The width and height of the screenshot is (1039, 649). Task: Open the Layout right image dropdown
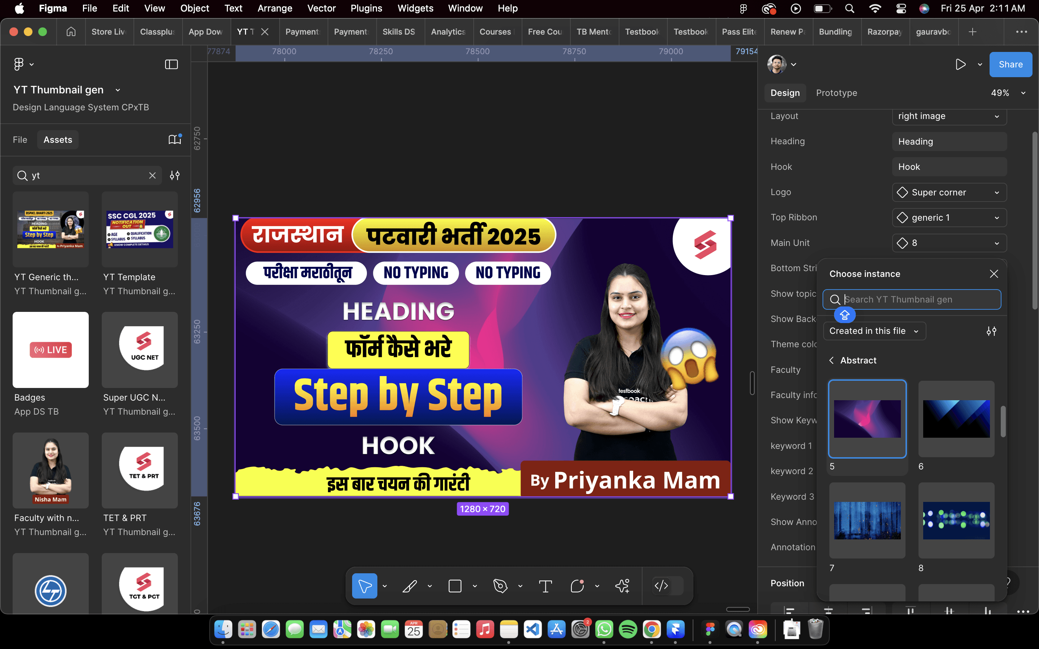(x=949, y=116)
